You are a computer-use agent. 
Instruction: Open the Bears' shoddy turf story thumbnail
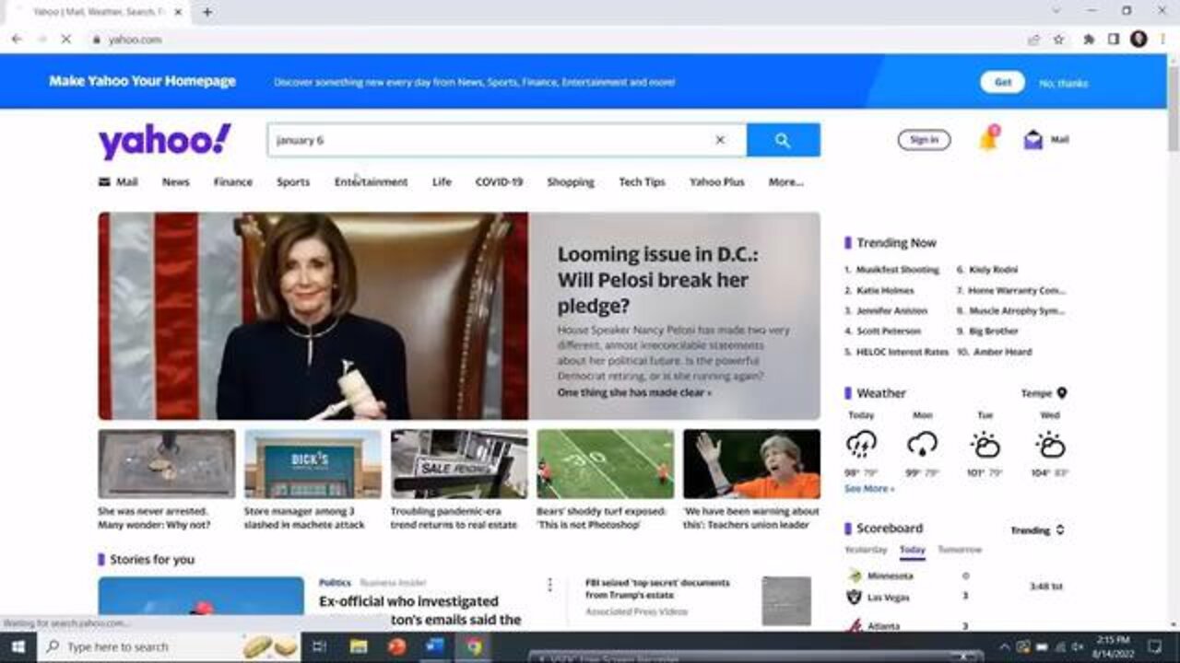(605, 463)
